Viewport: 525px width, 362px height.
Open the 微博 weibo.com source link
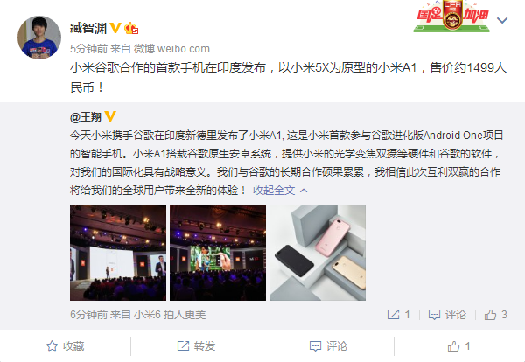point(171,49)
